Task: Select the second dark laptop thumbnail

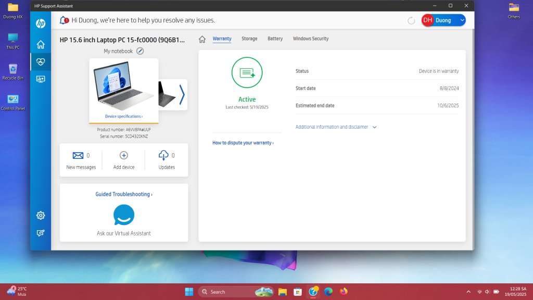Action: click(x=167, y=95)
